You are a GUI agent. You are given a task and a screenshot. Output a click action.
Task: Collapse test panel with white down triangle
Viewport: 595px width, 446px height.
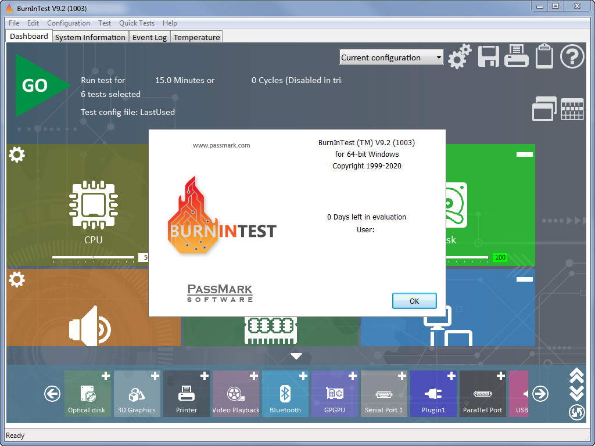click(296, 356)
